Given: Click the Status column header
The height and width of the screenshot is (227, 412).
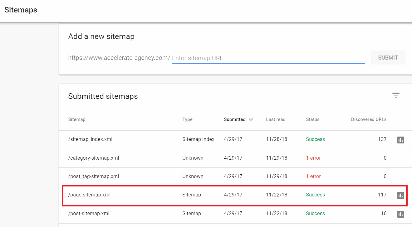Looking at the screenshot, I should tap(312, 119).
